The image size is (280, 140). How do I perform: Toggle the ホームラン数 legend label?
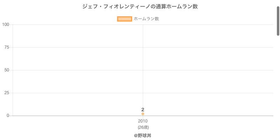[146, 19]
